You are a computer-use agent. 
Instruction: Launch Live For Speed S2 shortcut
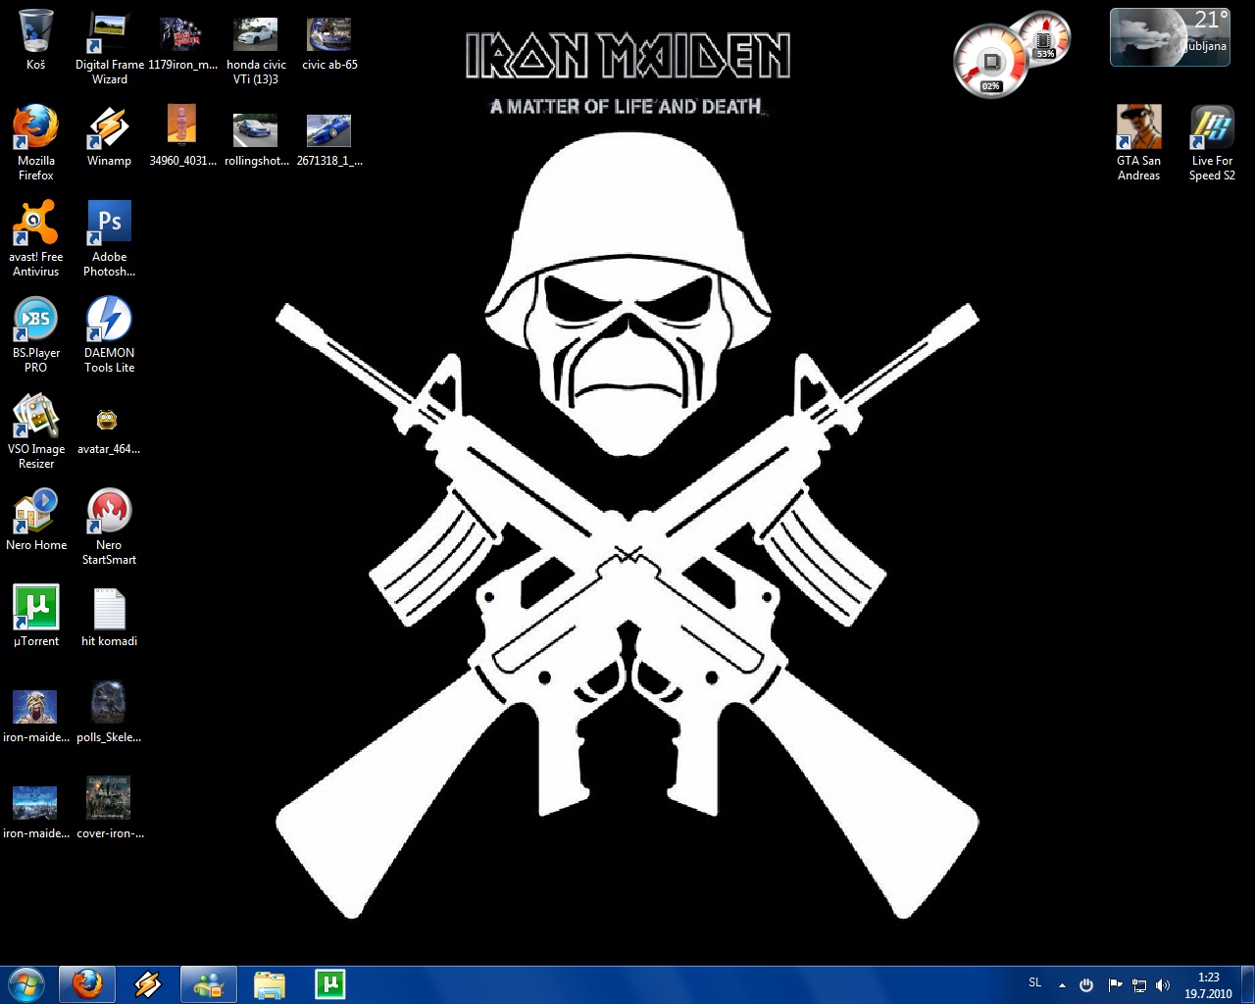(1212, 142)
